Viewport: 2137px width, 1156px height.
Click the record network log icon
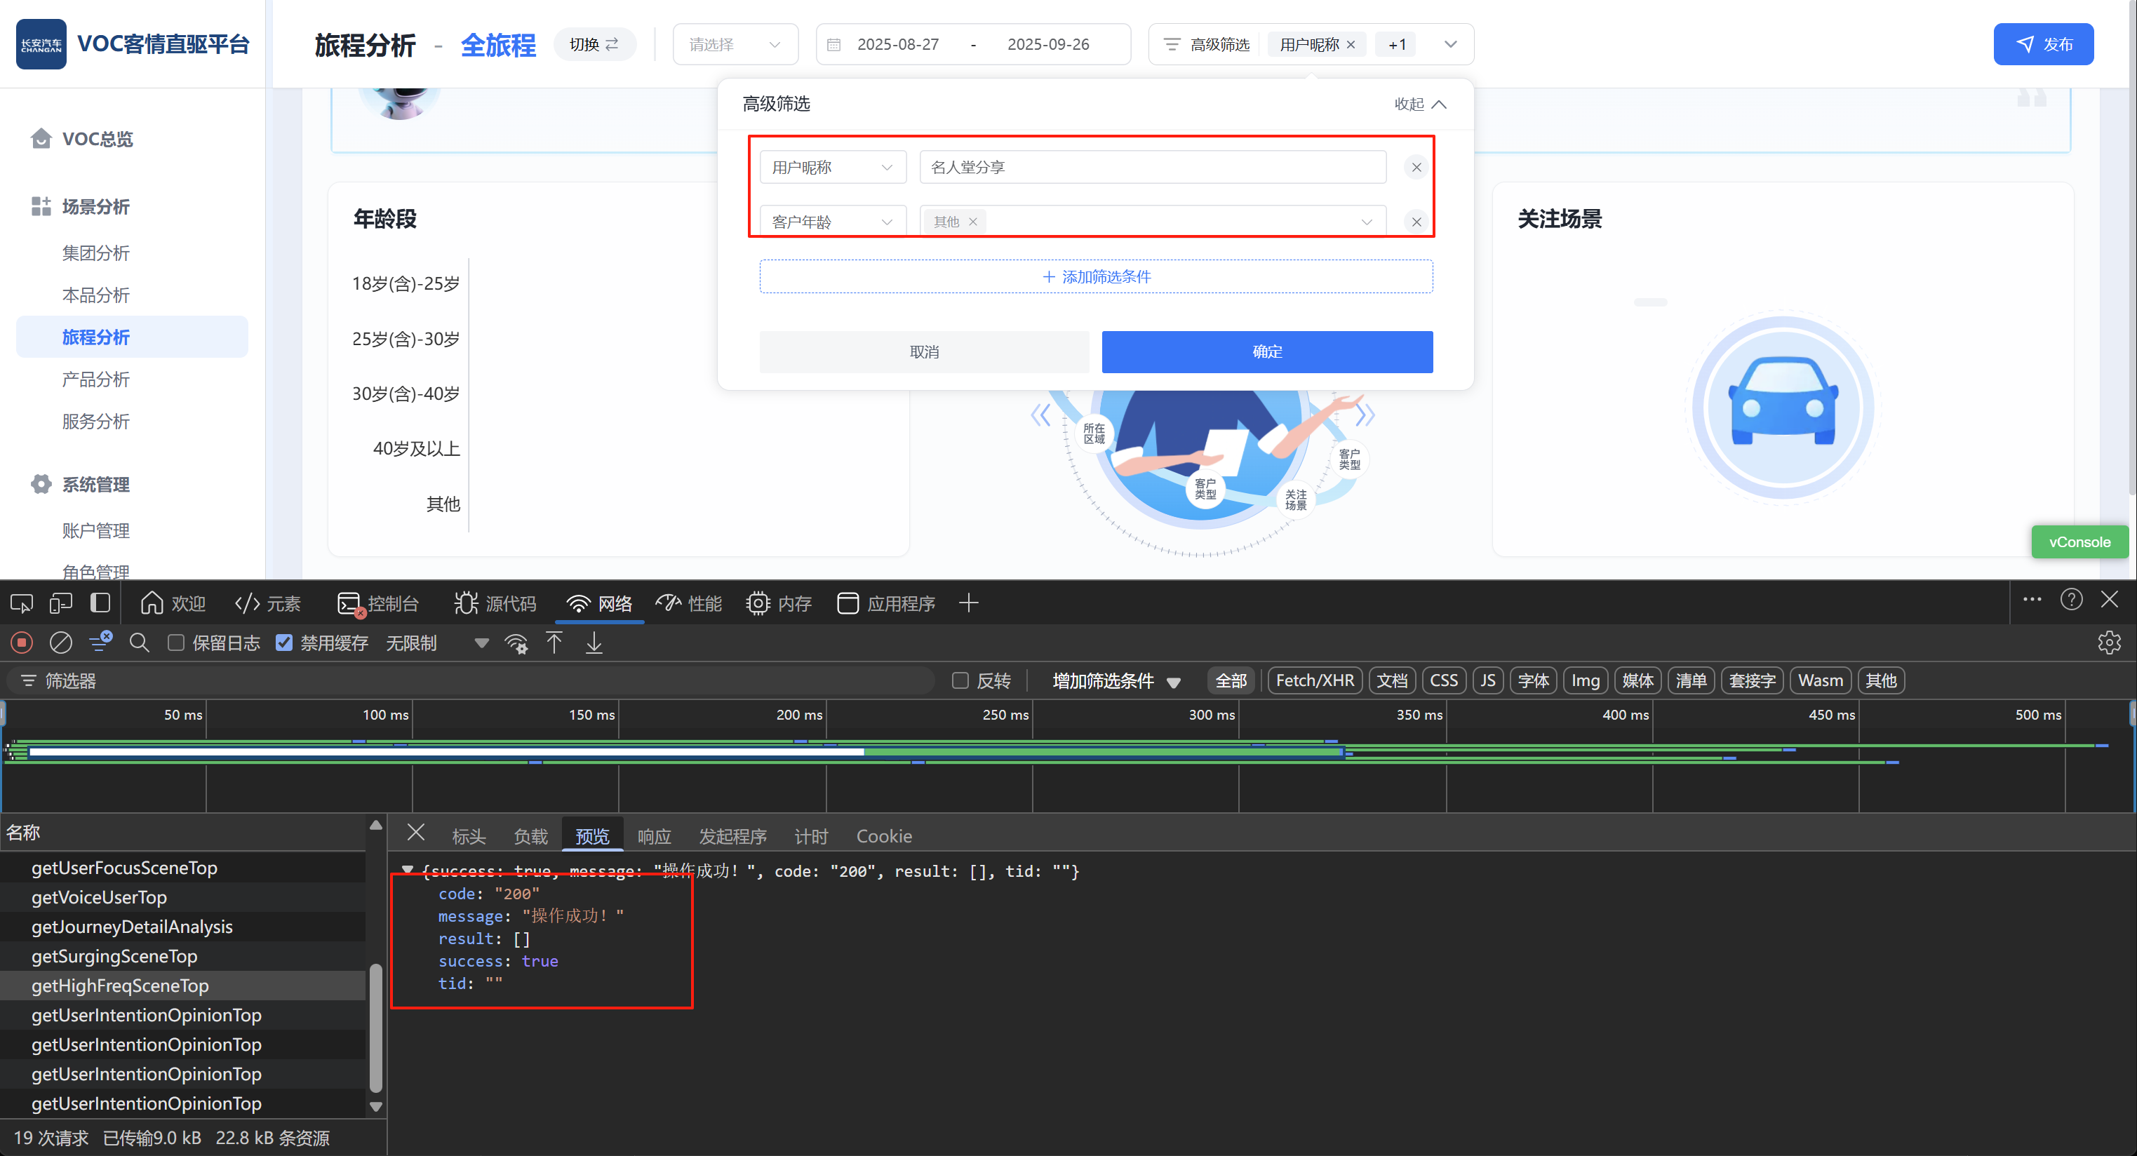22,643
